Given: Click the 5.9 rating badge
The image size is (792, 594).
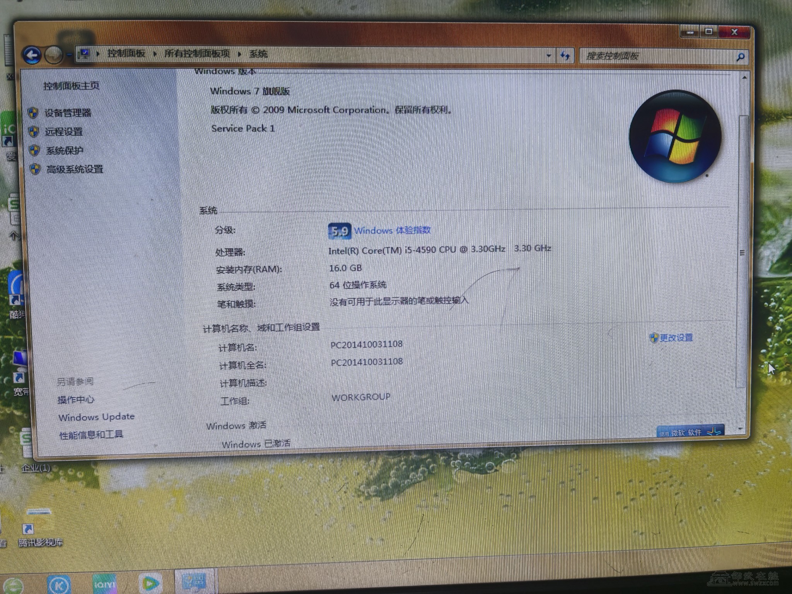Looking at the screenshot, I should pos(339,231).
